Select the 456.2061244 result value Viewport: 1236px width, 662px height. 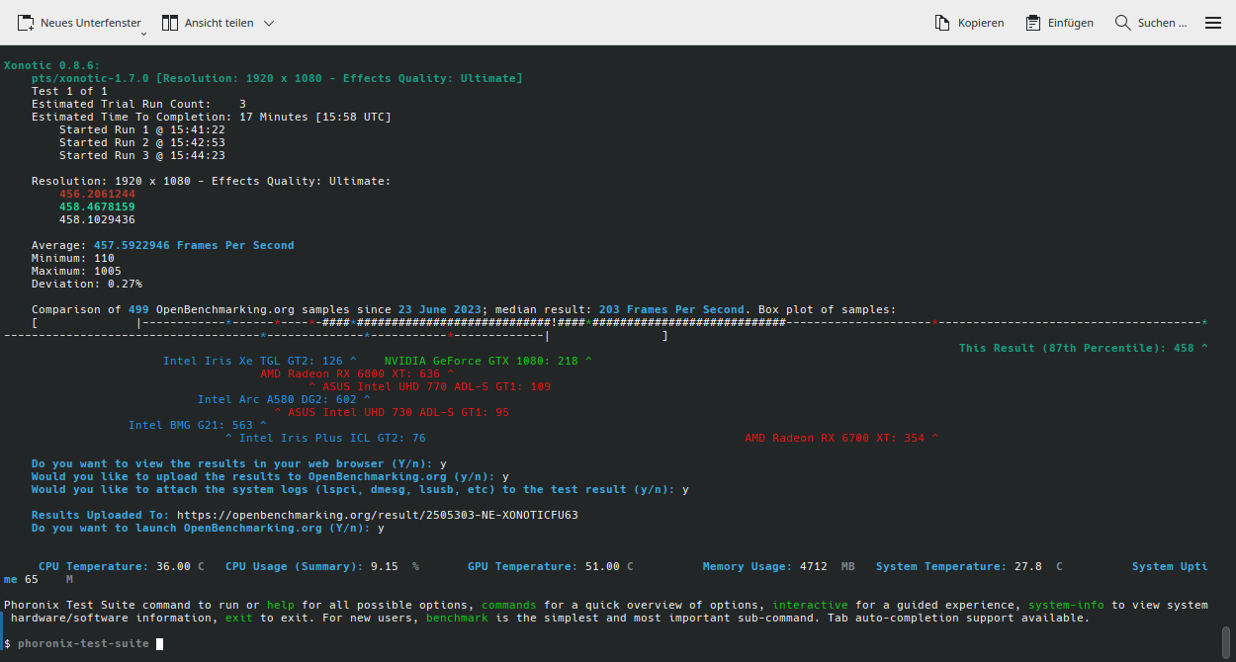[97, 194]
